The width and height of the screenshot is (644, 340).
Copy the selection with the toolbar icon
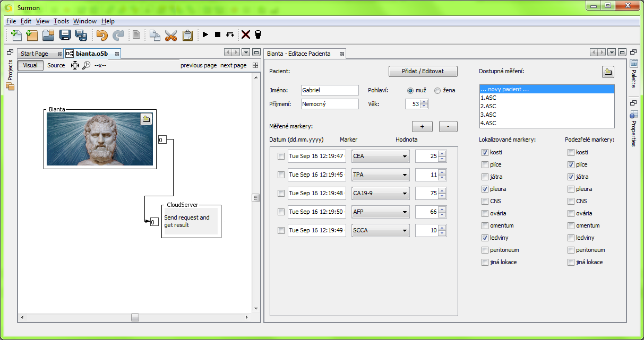[x=154, y=35]
